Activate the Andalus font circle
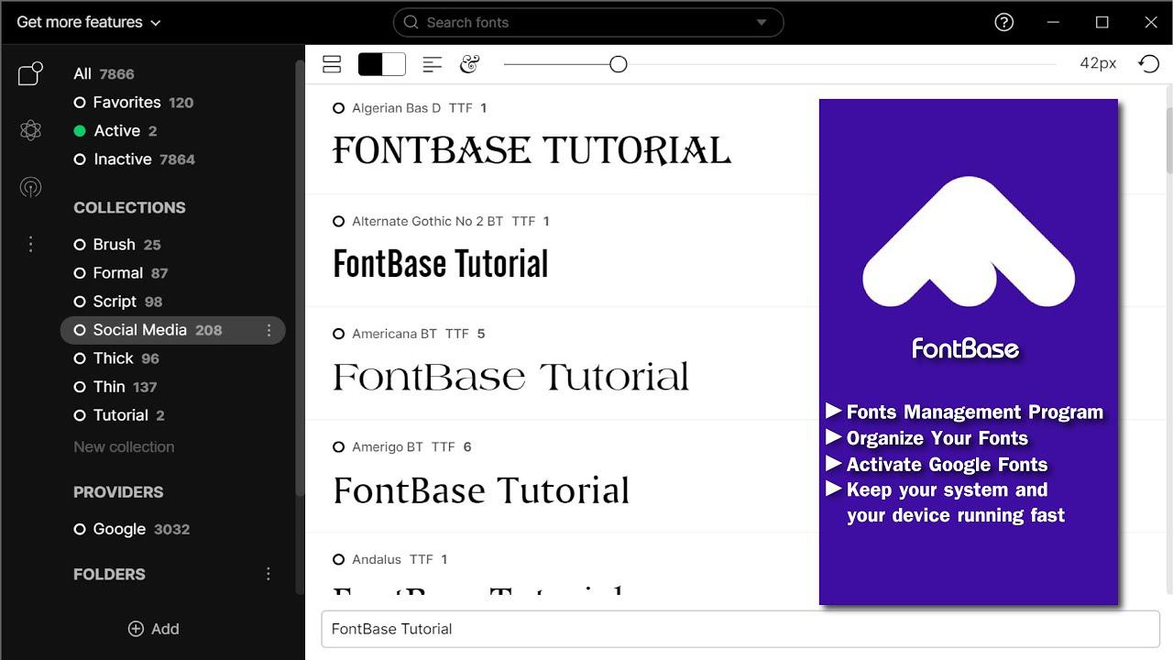Viewport: 1173px width, 660px height. click(338, 559)
